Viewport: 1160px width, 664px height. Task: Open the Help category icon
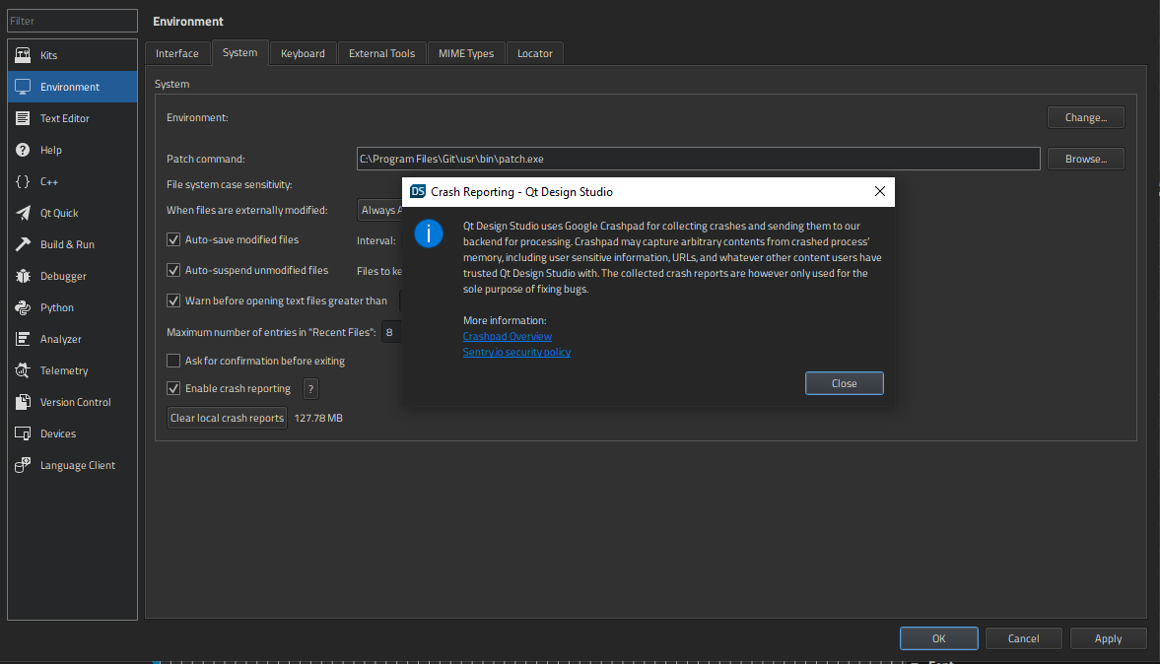pos(23,150)
